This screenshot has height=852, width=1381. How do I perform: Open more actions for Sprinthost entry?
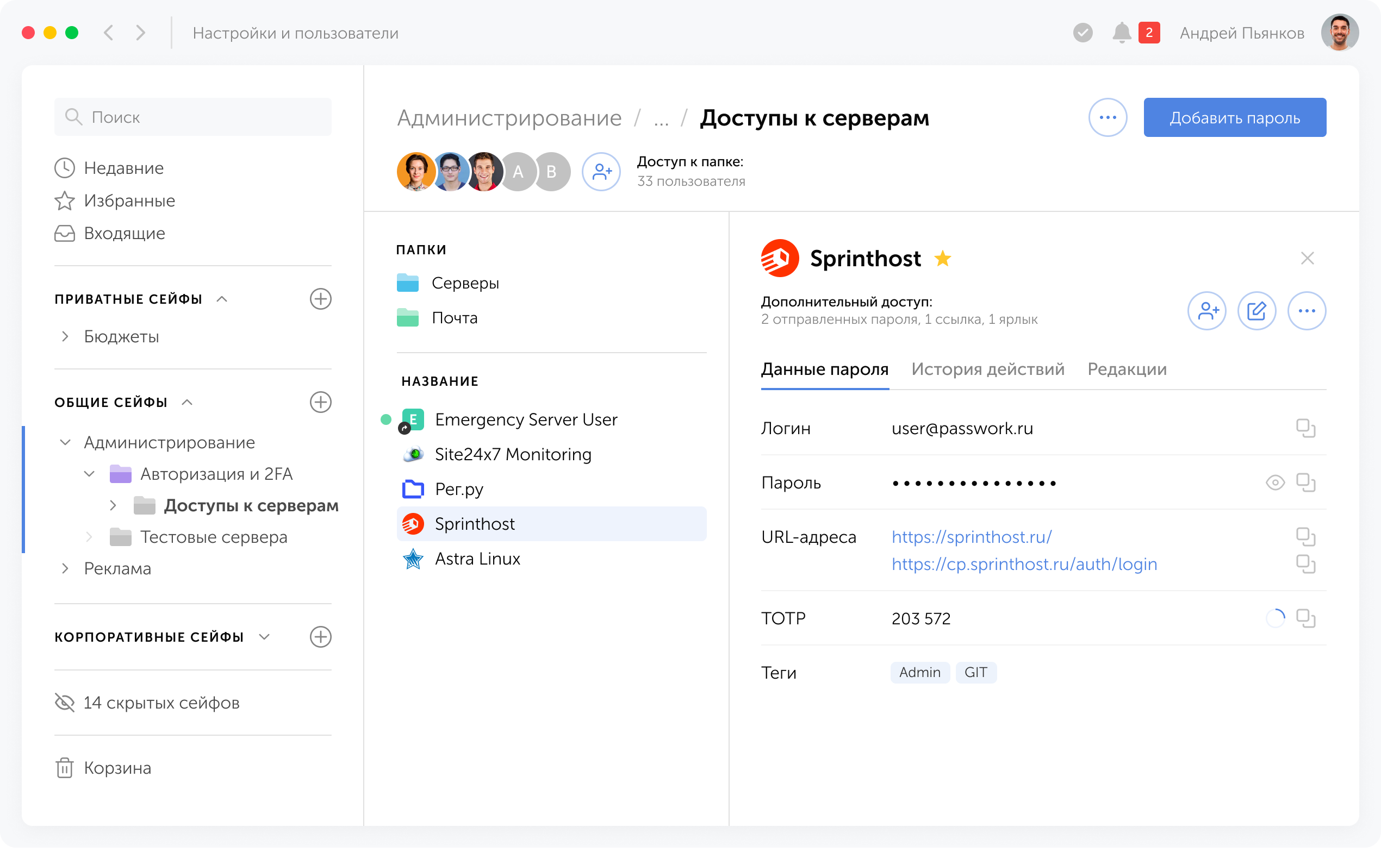point(1307,310)
